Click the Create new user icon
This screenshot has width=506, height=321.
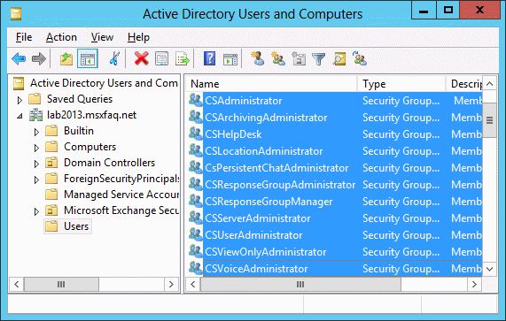[x=258, y=58]
